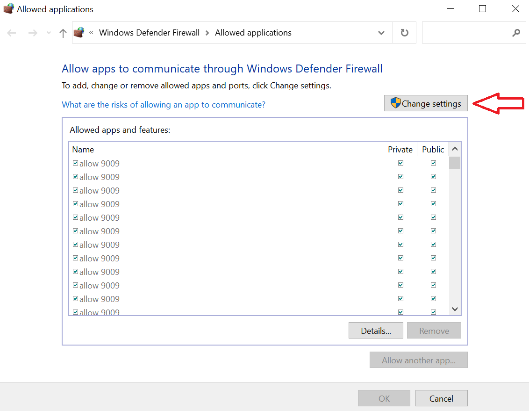Click the list scroll-down arrow
Viewport: 529px width, 411px height.
tap(455, 309)
